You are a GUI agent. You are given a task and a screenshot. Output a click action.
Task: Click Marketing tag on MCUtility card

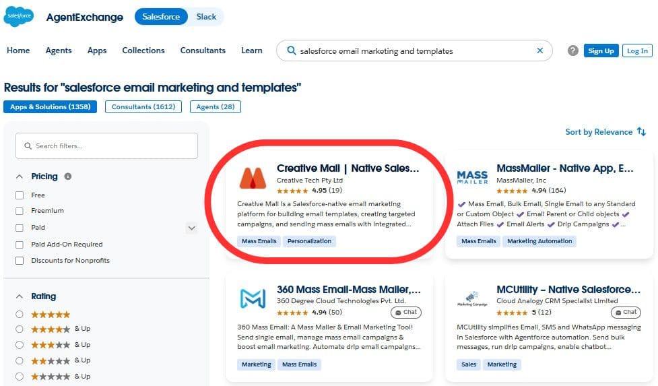(502, 364)
